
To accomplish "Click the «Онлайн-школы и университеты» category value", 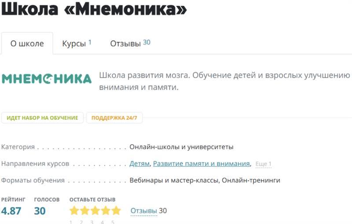I will [x=181, y=147].
